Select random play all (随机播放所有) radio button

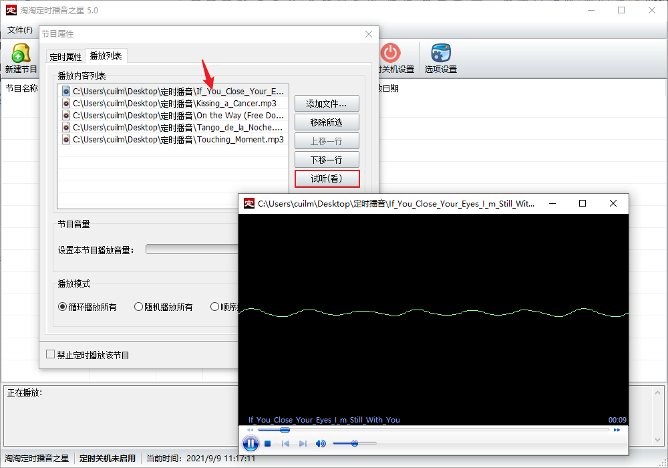pos(138,306)
